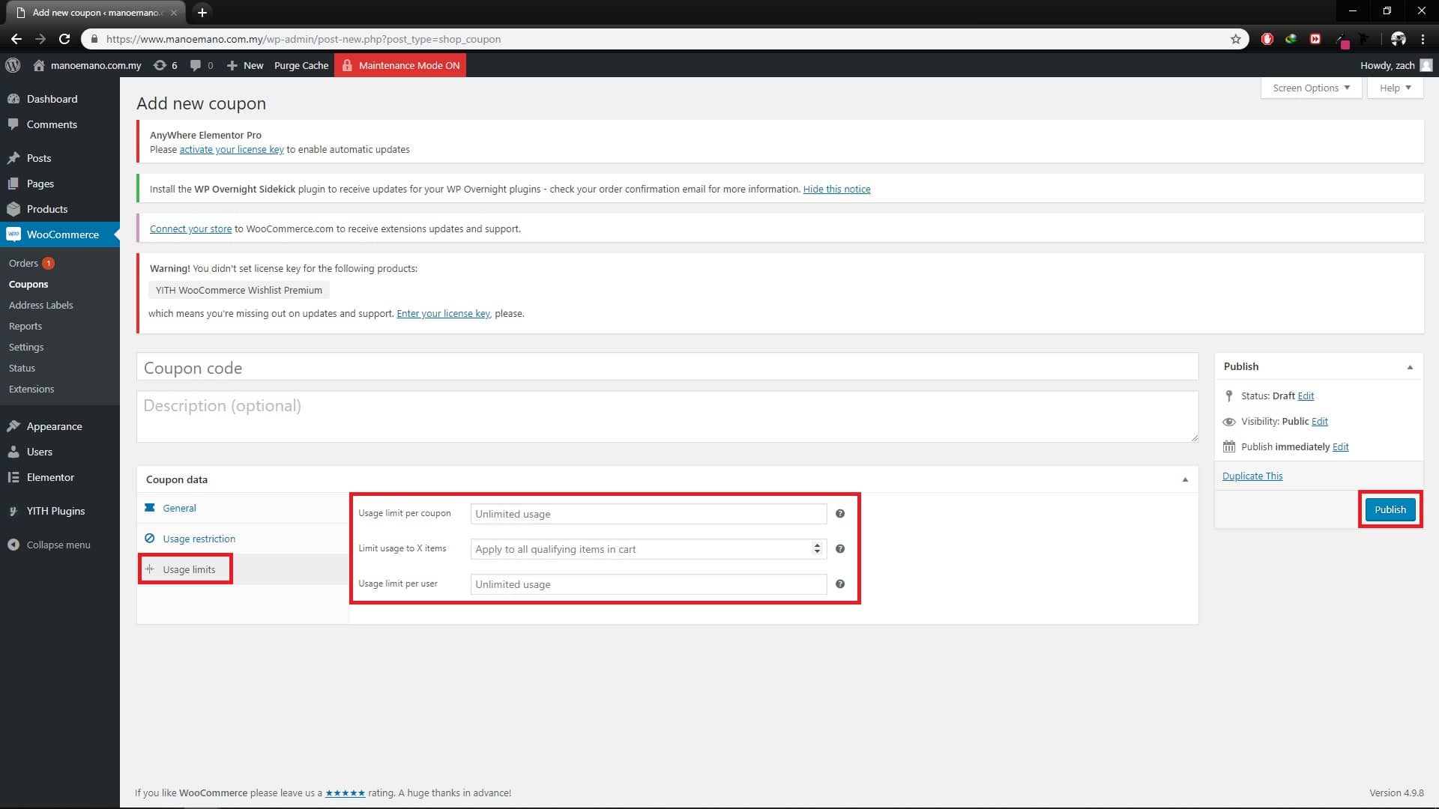Collapse the admin sidebar menu

(58, 545)
